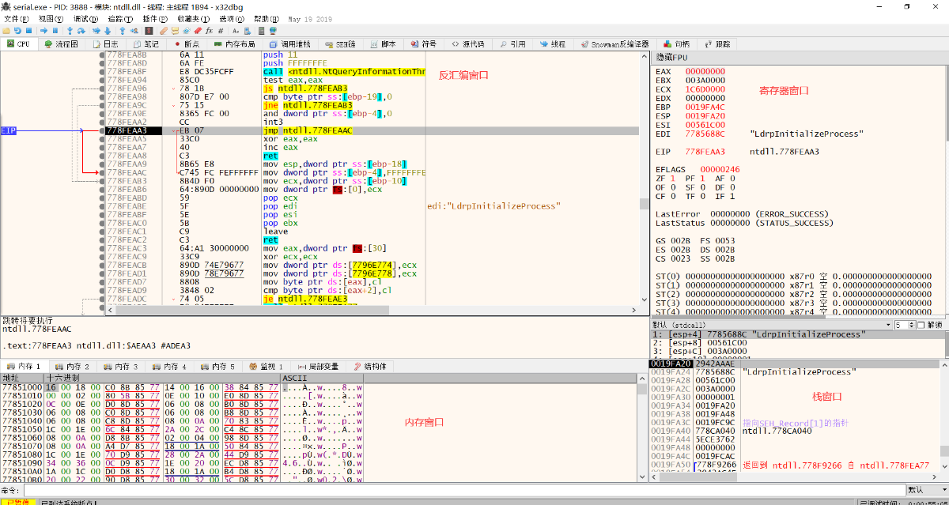Click the Restart debugging toolbar icon
Viewport: 949px width, 505px height.
pyautogui.click(x=17, y=30)
